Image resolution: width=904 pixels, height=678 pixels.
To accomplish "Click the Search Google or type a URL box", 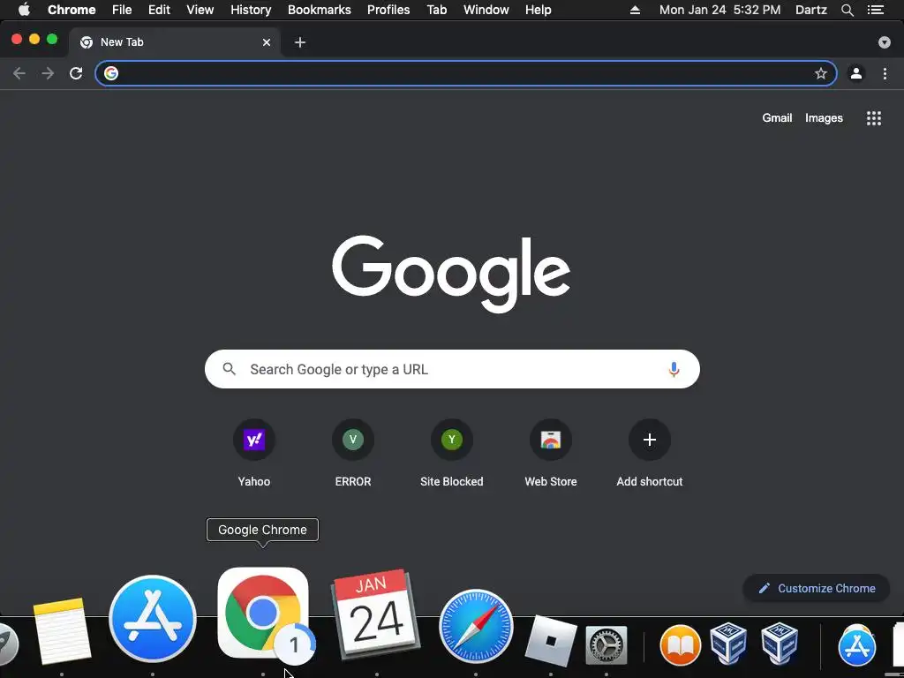I will 452,369.
